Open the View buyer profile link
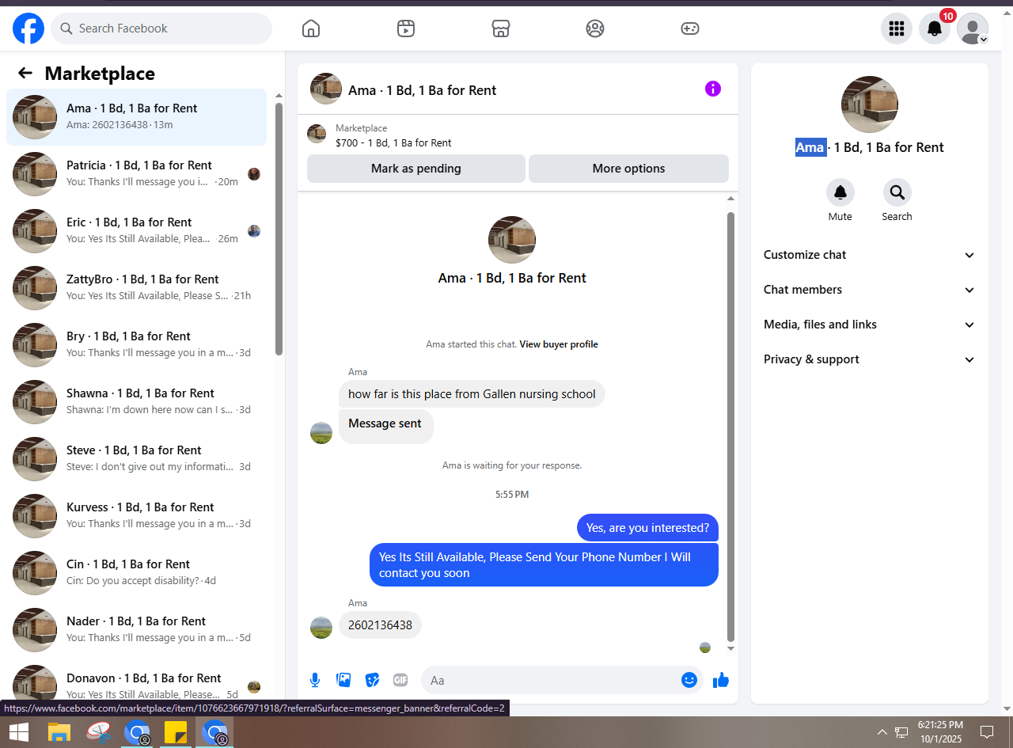Viewport: 1013px width, 748px height. click(x=559, y=344)
